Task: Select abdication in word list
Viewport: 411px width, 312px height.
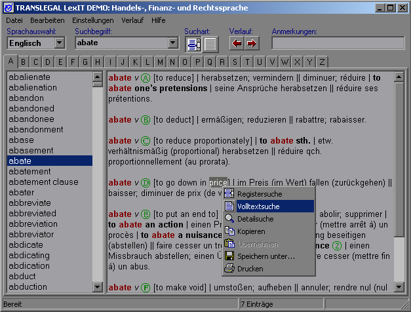Action: [x=50, y=266]
